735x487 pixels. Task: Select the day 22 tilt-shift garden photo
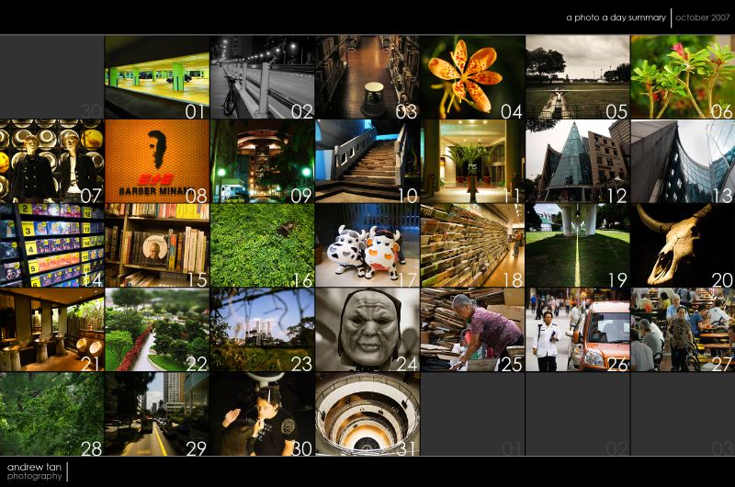point(157,330)
